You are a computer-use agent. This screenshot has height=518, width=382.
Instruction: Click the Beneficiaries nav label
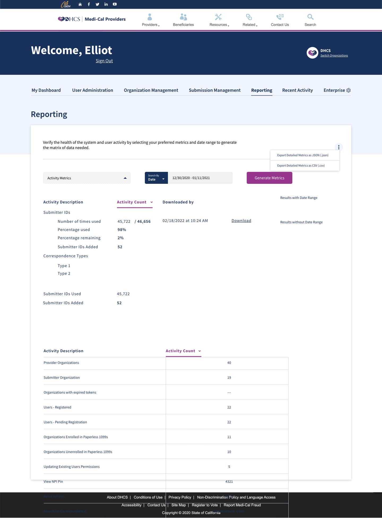(x=183, y=25)
